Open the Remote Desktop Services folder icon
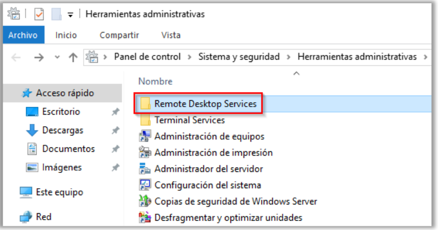The image size is (438, 230). (145, 103)
